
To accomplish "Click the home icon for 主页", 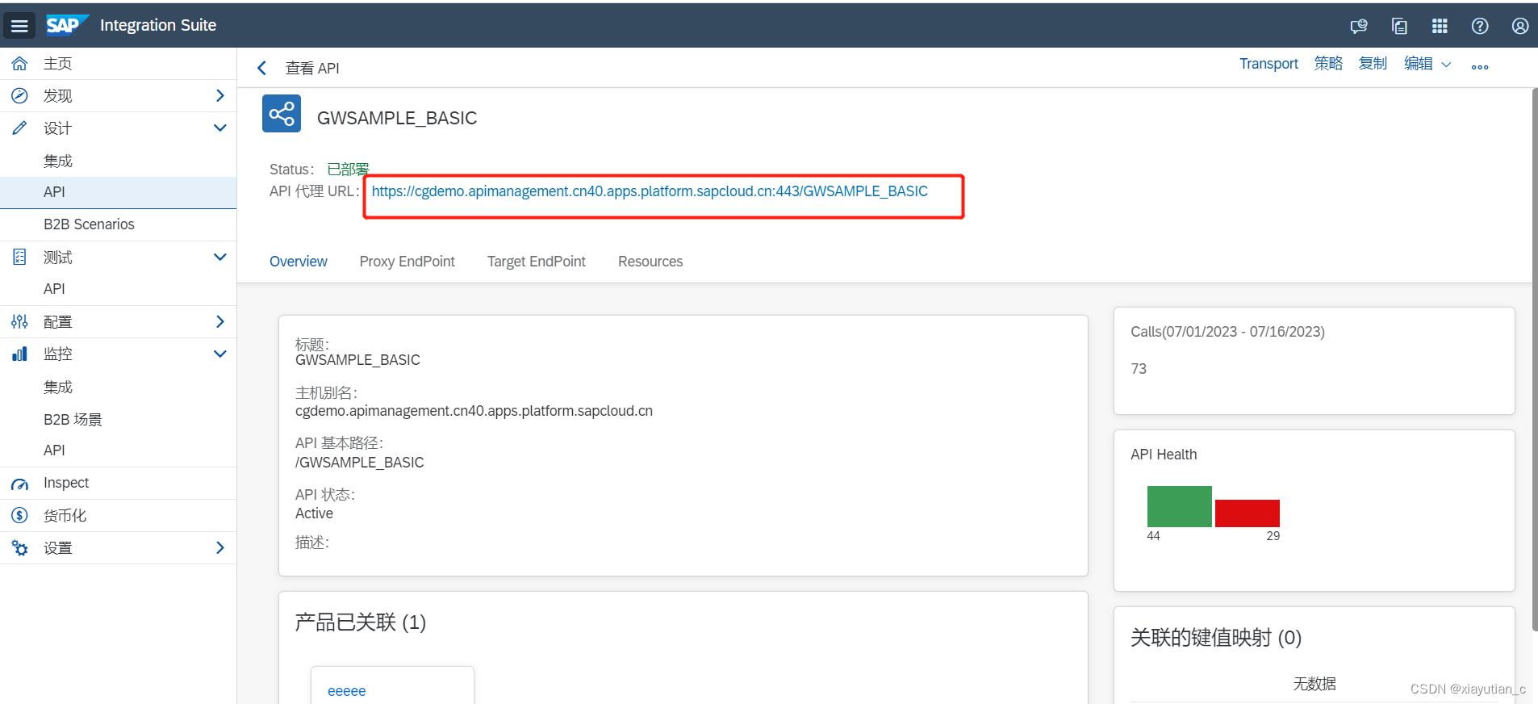I will click(x=19, y=63).
